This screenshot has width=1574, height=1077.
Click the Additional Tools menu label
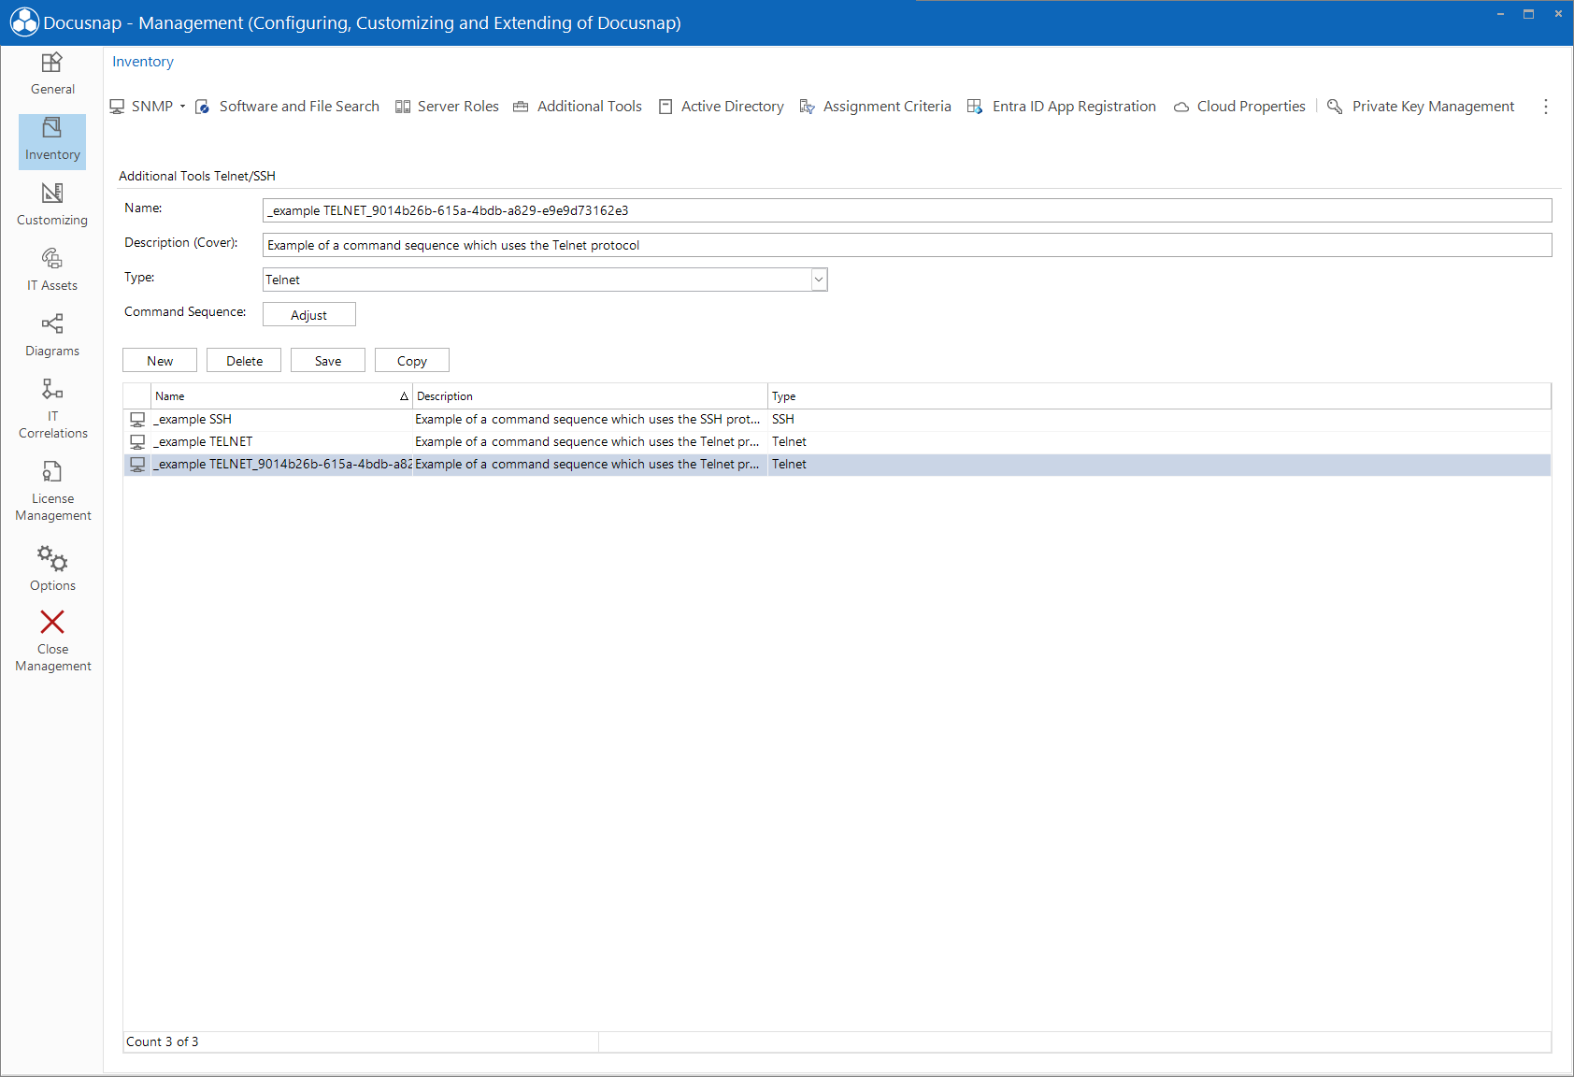click(590, 107)
